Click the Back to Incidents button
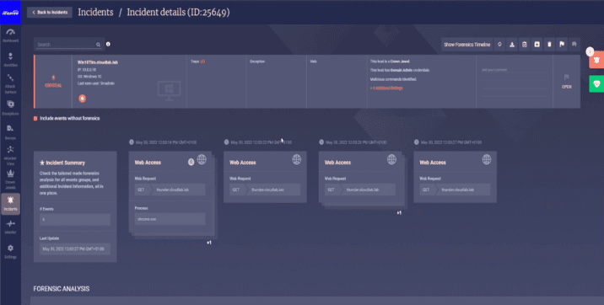The height and width of the screenshot is (305, 604). pos(50,13)
